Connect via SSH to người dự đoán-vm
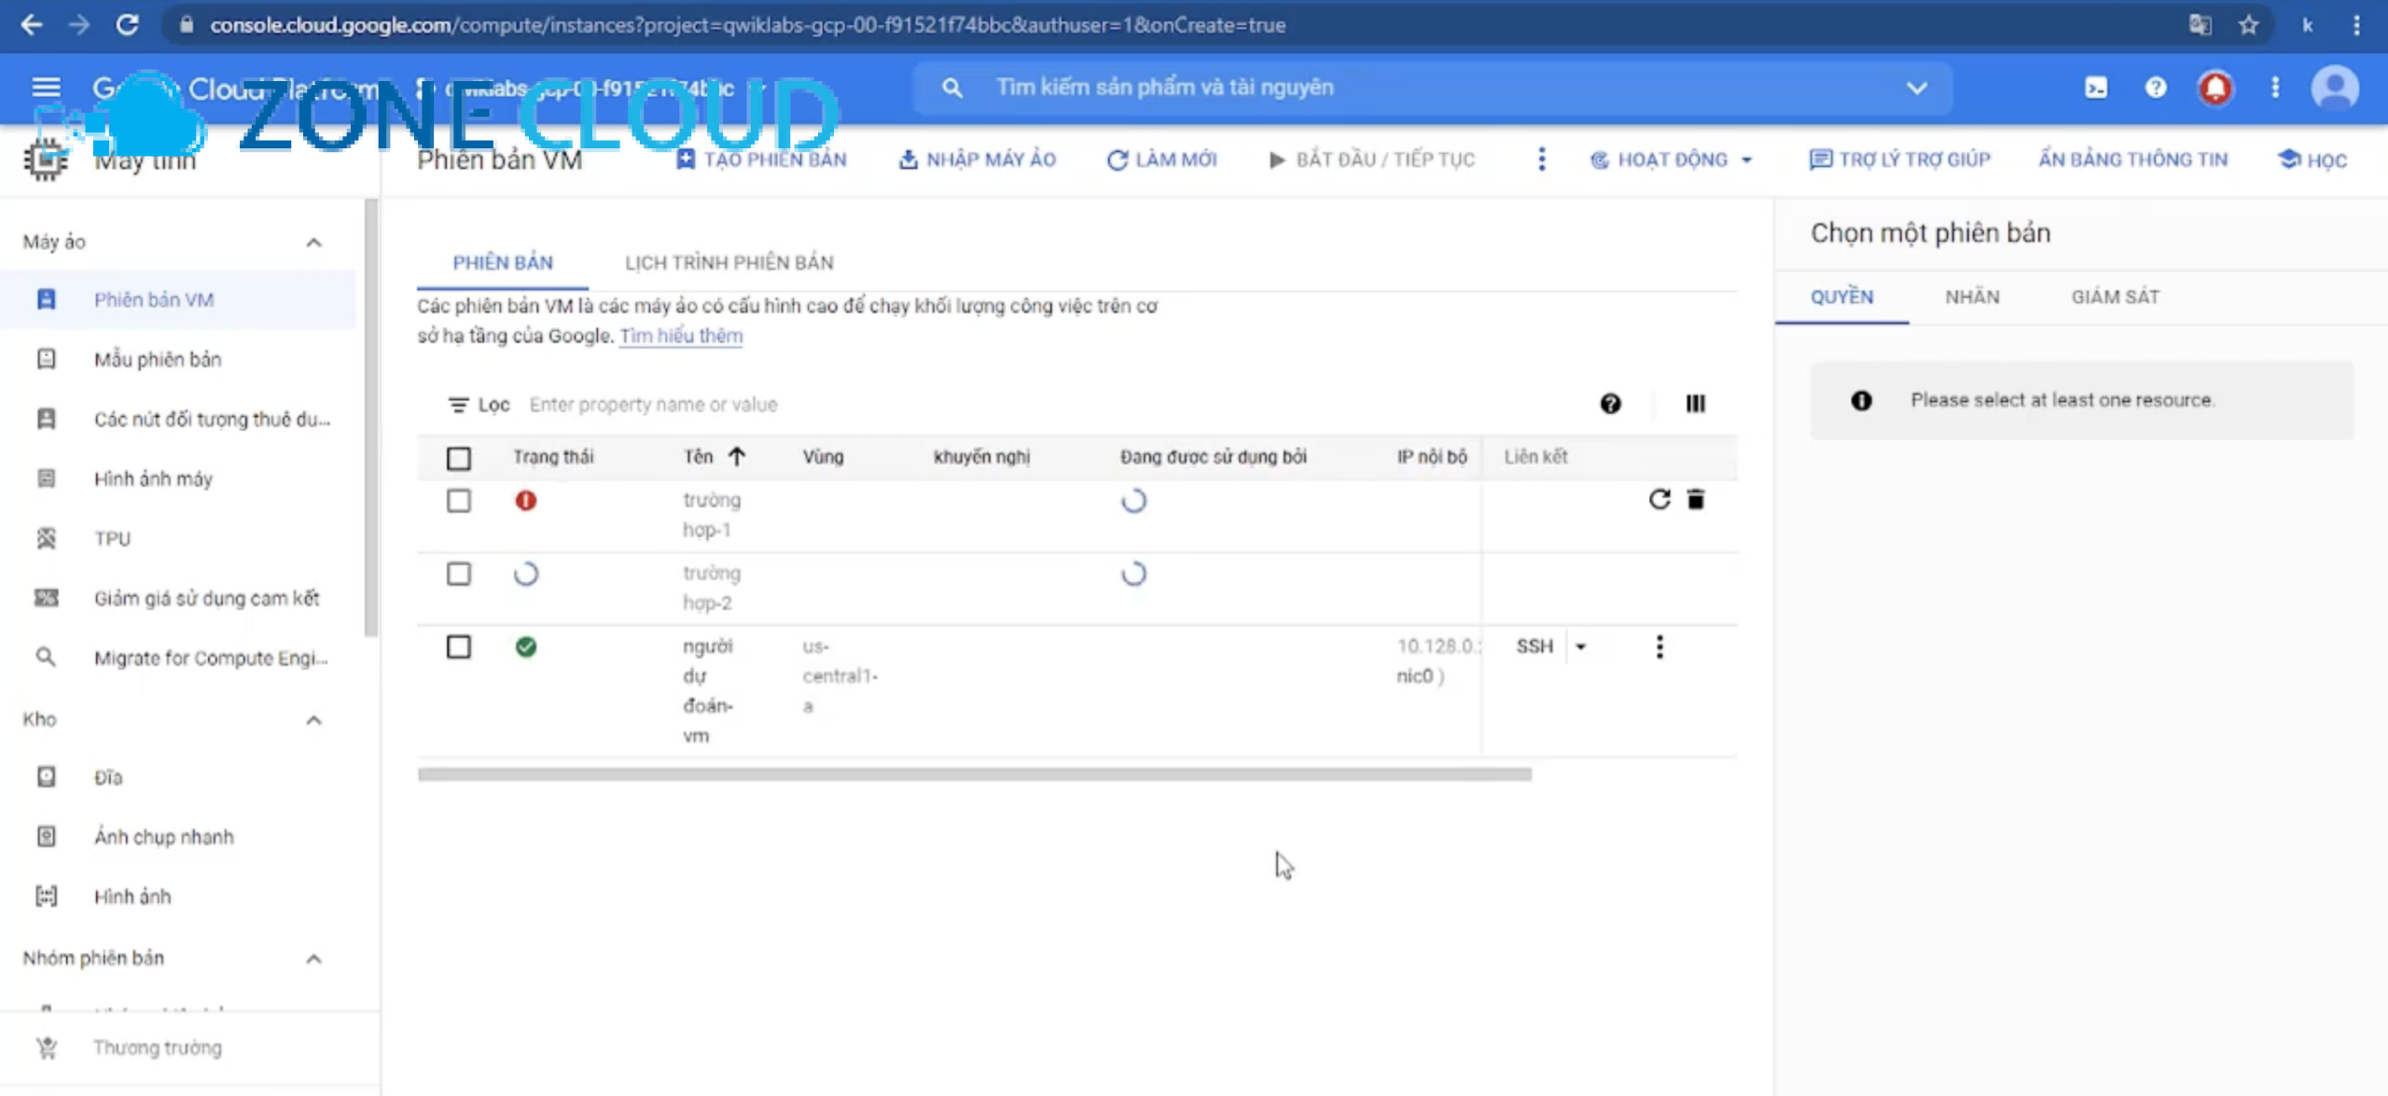 1534,646
